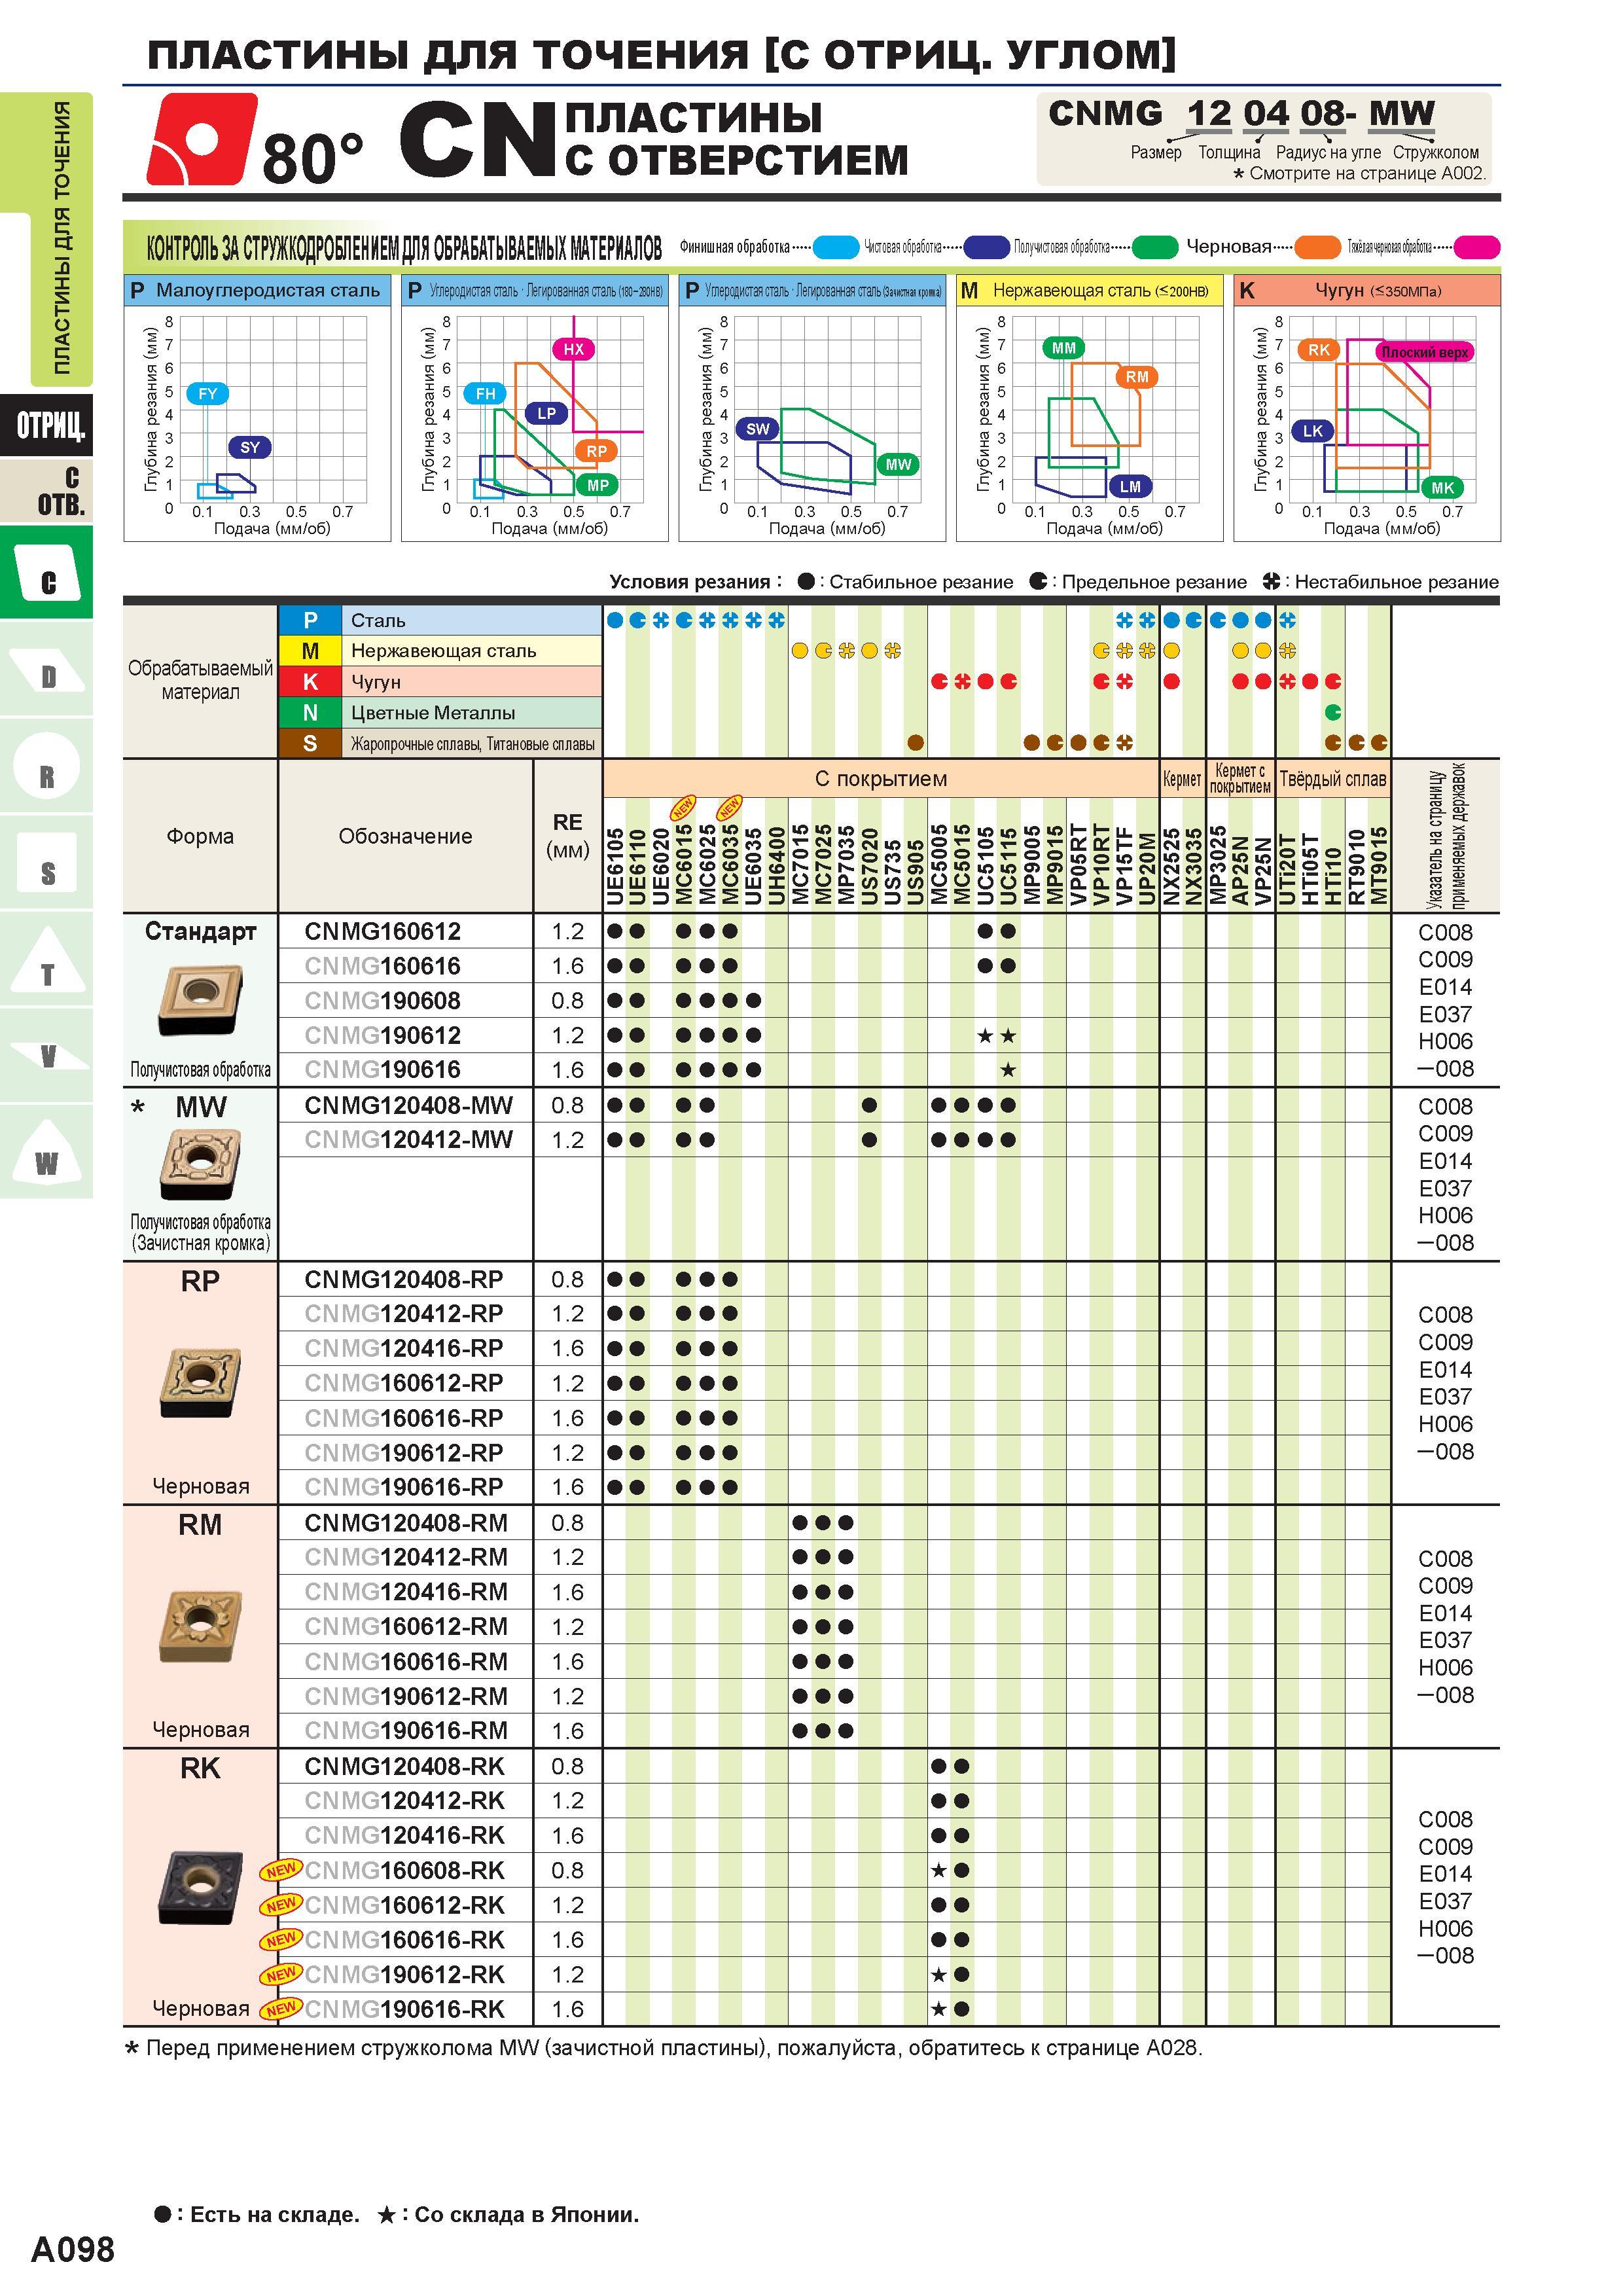Click the FY badge in the low-carbon steel chart
The height and width of the screenshot is (2296, 1623).
pyautogui.click(x=207, y=394)
